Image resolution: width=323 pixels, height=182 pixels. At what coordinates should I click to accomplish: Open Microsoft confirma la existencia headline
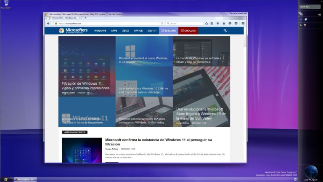159,142
